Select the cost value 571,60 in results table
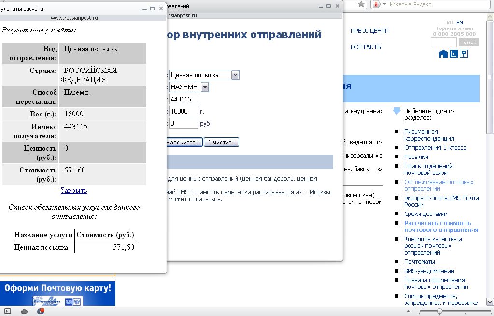The width and height of the screenshot is (494, 316). (75, 170)
